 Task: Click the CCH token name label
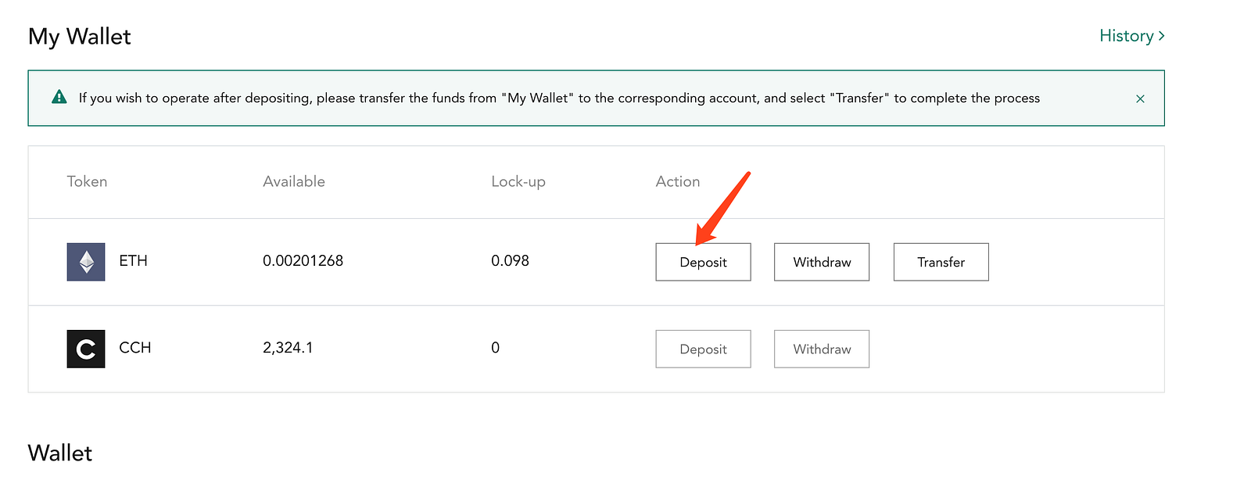[134, 348]
